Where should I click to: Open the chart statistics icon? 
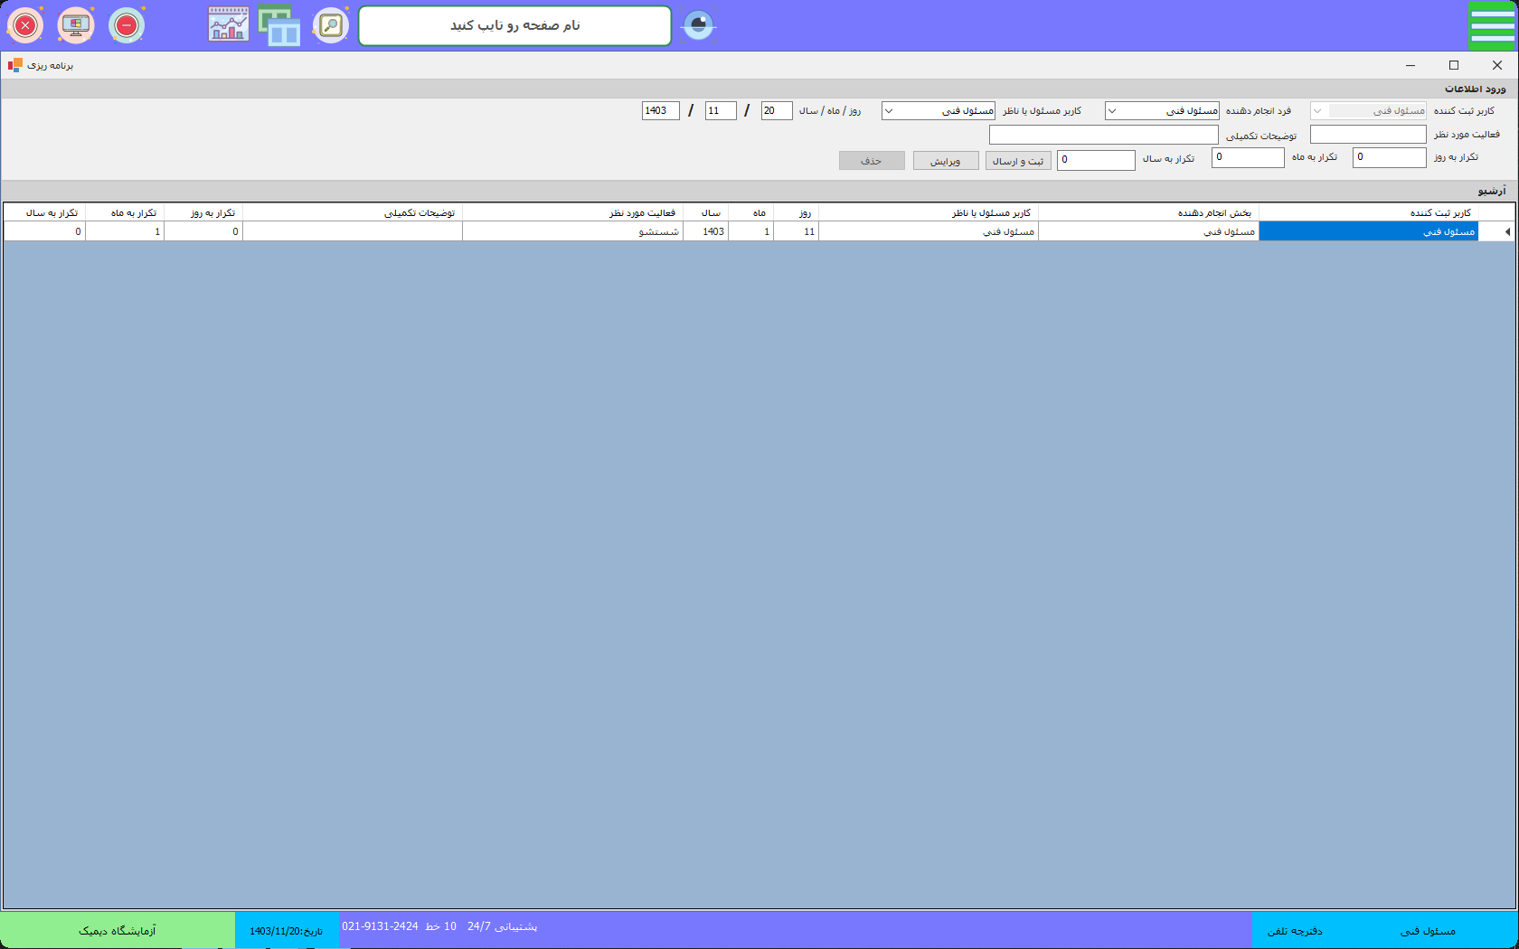click(228, 25)
